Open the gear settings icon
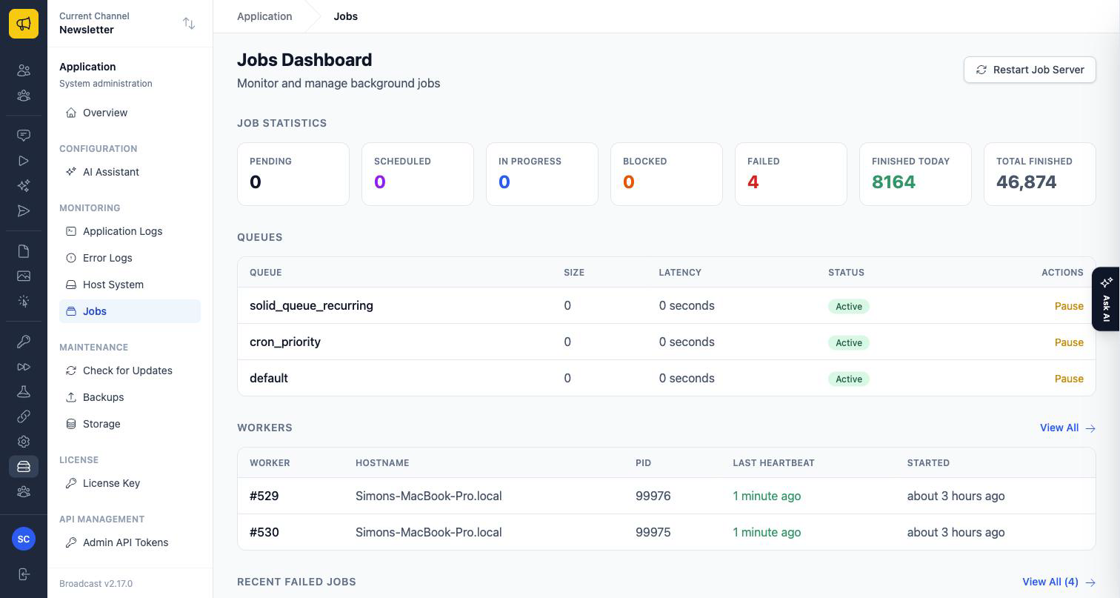 pos(24,442)
